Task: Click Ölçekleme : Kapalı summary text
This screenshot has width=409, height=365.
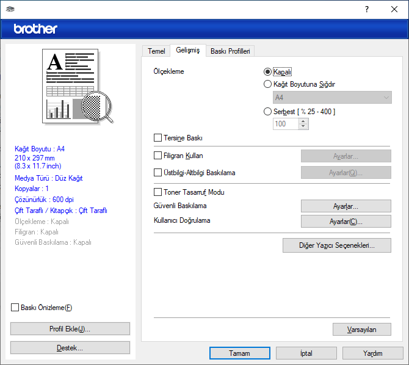Action: [42, 222]
